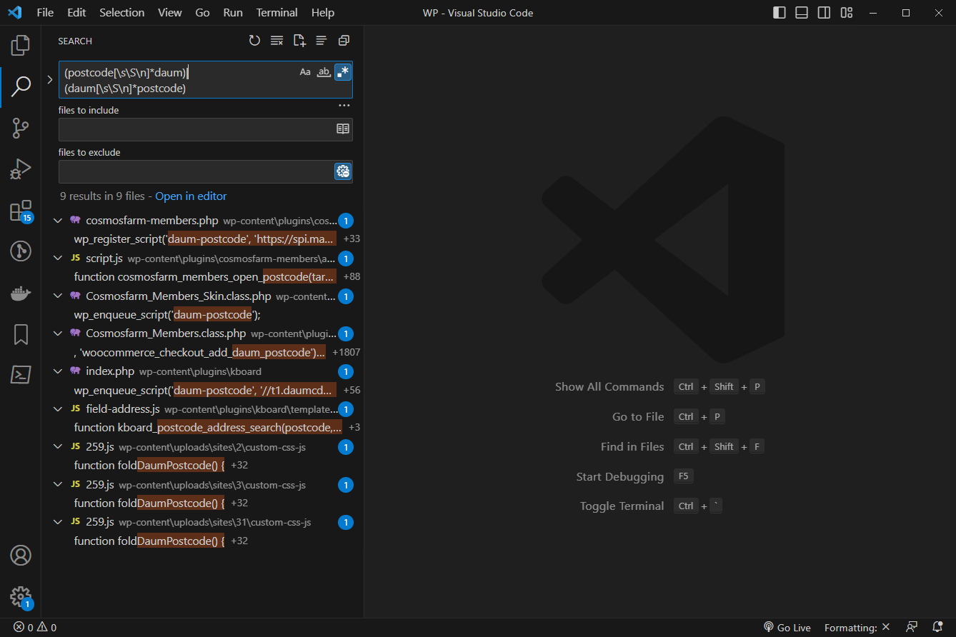Open the Help menu
This screenshot has width=956, height=637.
pyautogui.click(x=323, y=13)
